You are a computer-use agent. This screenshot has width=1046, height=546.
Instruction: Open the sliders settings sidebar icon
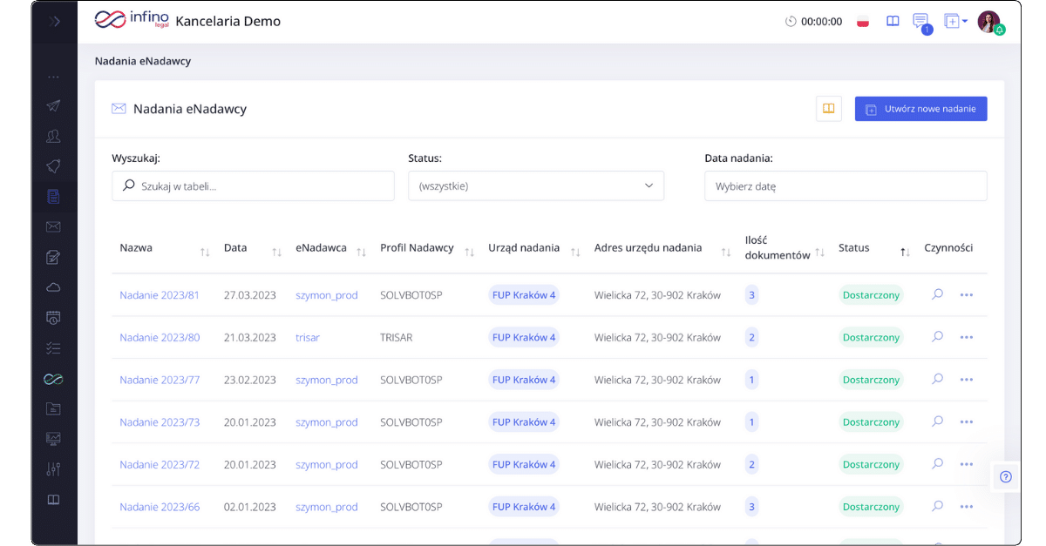pos(53,469)
